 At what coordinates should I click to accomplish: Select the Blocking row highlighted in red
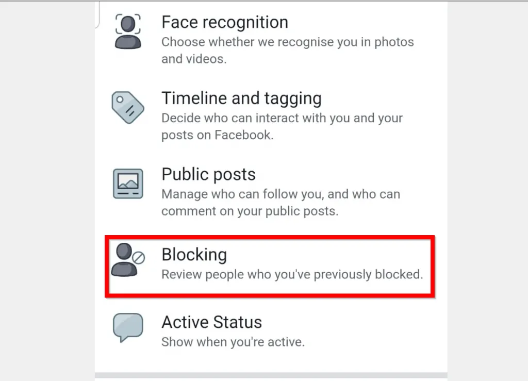tap(268, 264)
